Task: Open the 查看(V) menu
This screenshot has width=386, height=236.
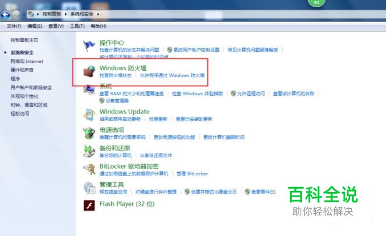Action: pos(56,26)
